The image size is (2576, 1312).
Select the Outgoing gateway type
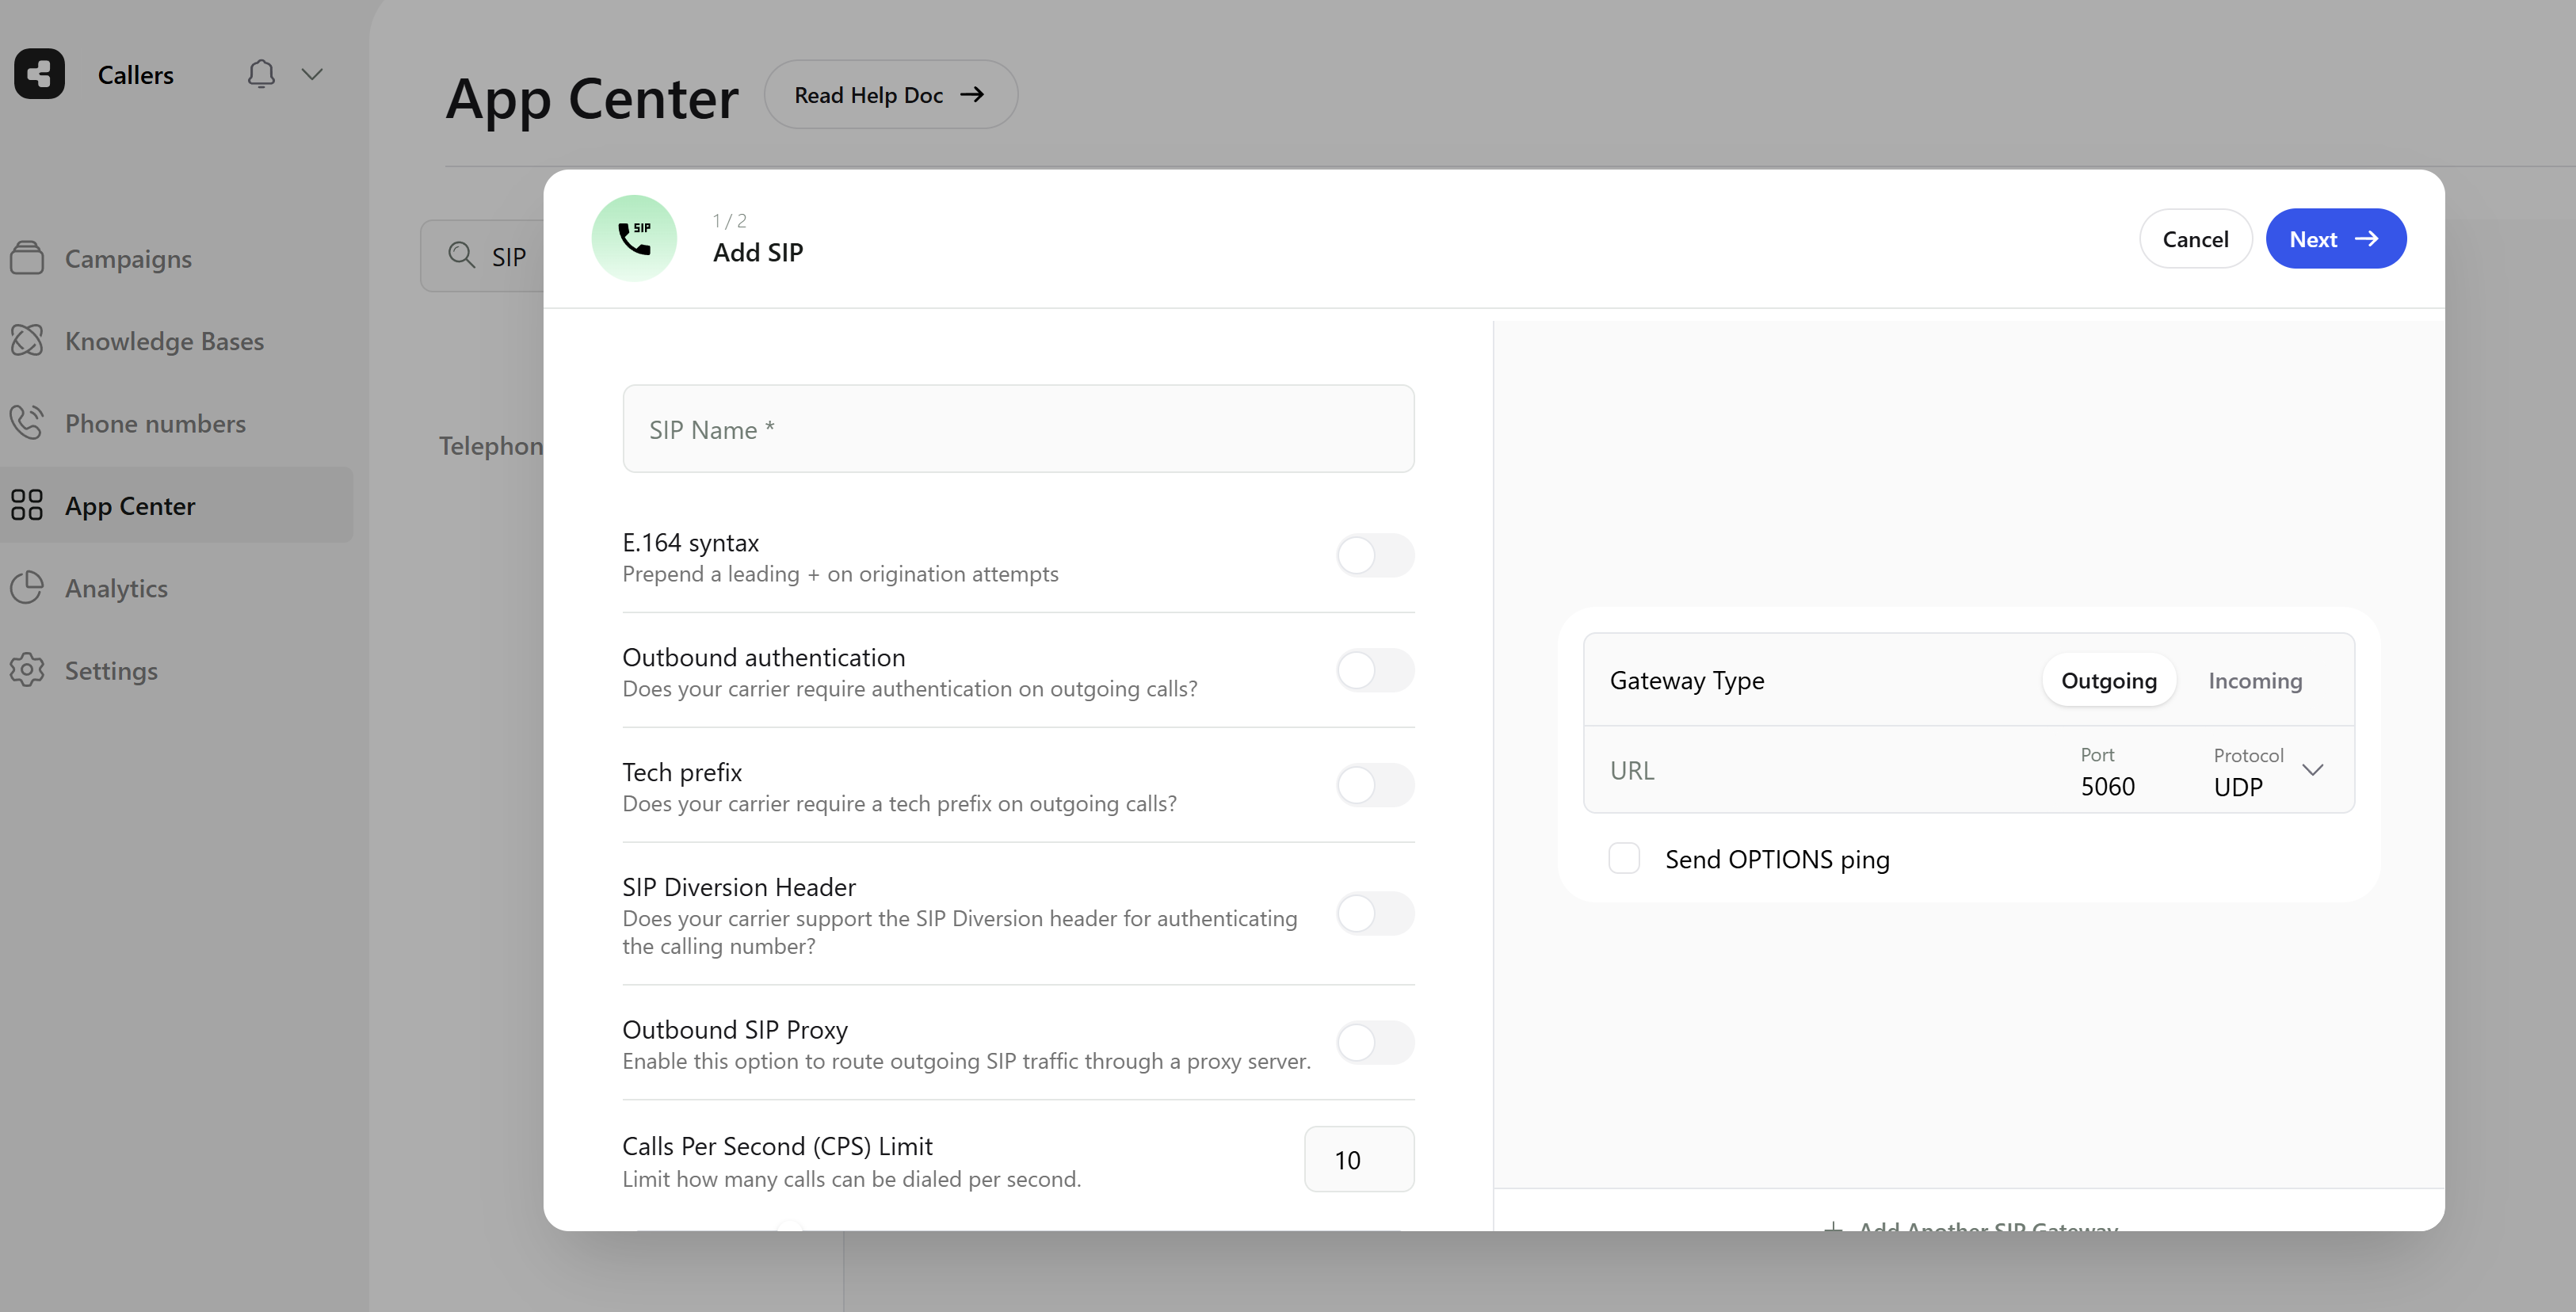[x=2108, y=680]
